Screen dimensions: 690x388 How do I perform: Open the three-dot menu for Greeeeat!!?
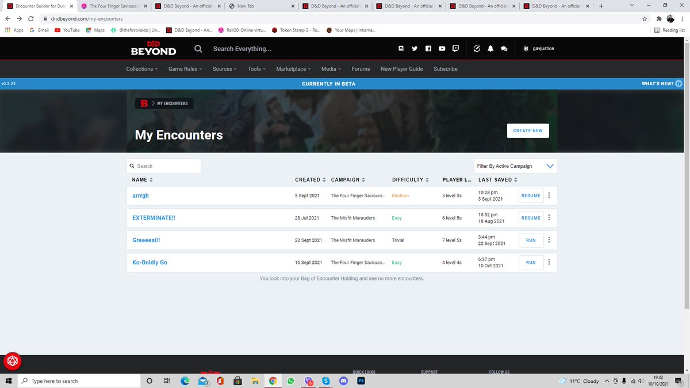click(549, 240)
